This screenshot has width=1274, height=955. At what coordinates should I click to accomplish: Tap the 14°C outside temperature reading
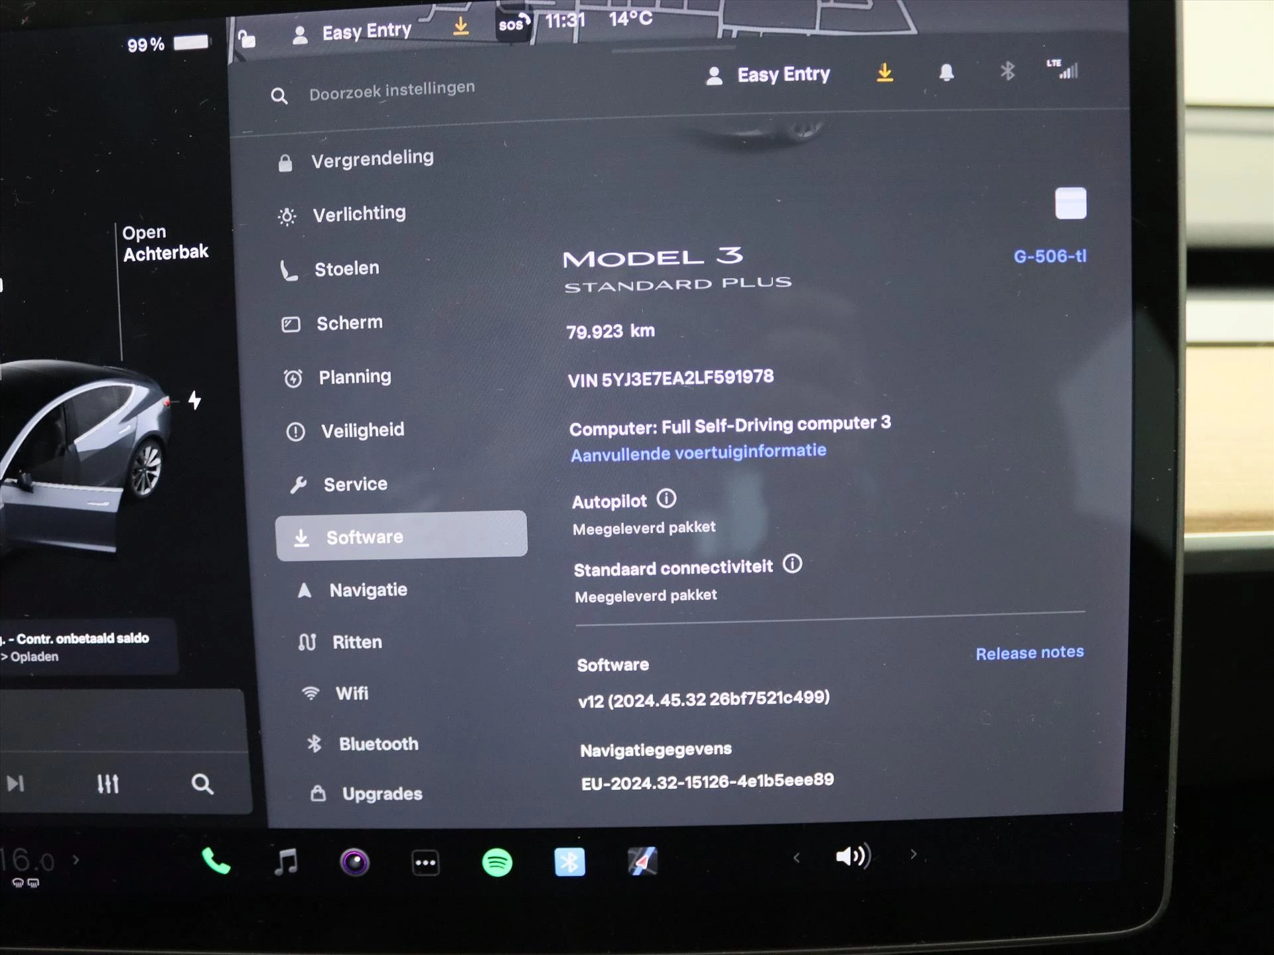coord(631,19)
